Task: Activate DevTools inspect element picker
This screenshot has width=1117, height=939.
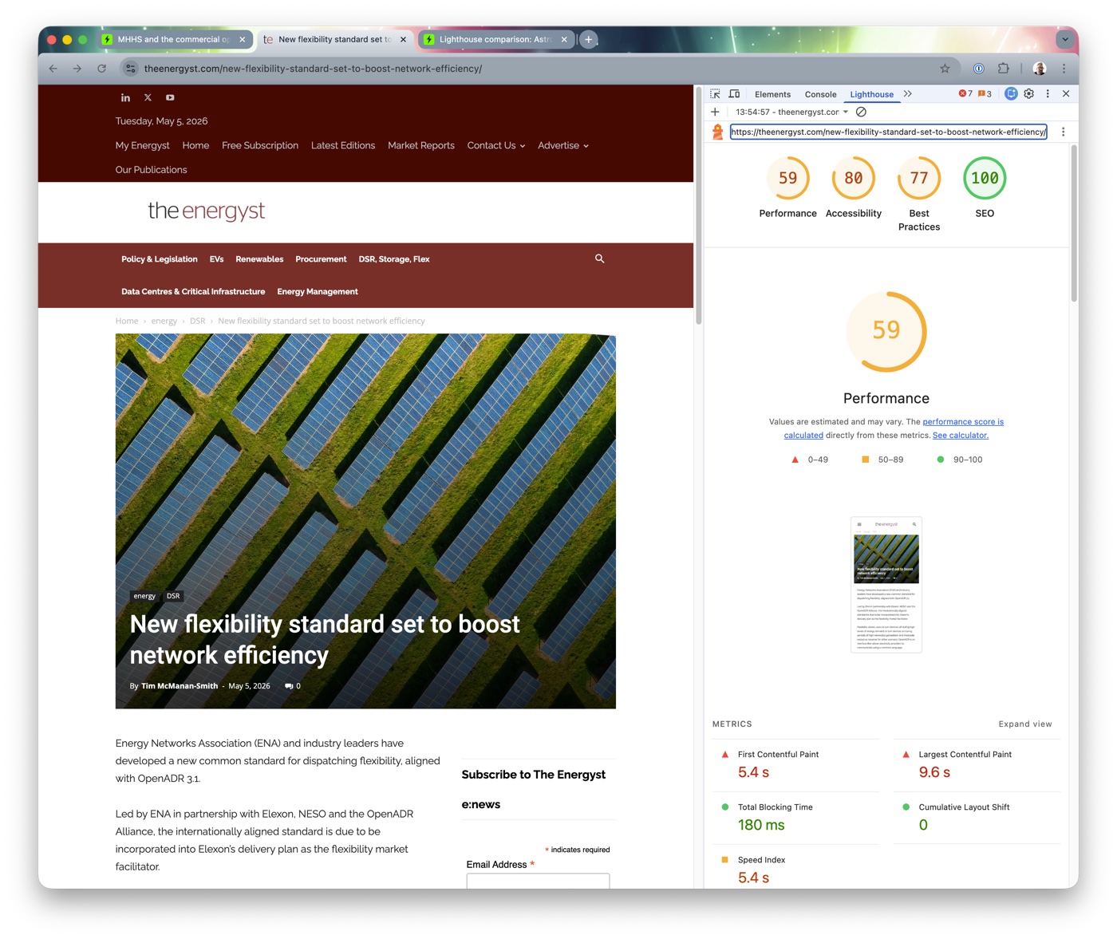Action: [715, 94]
